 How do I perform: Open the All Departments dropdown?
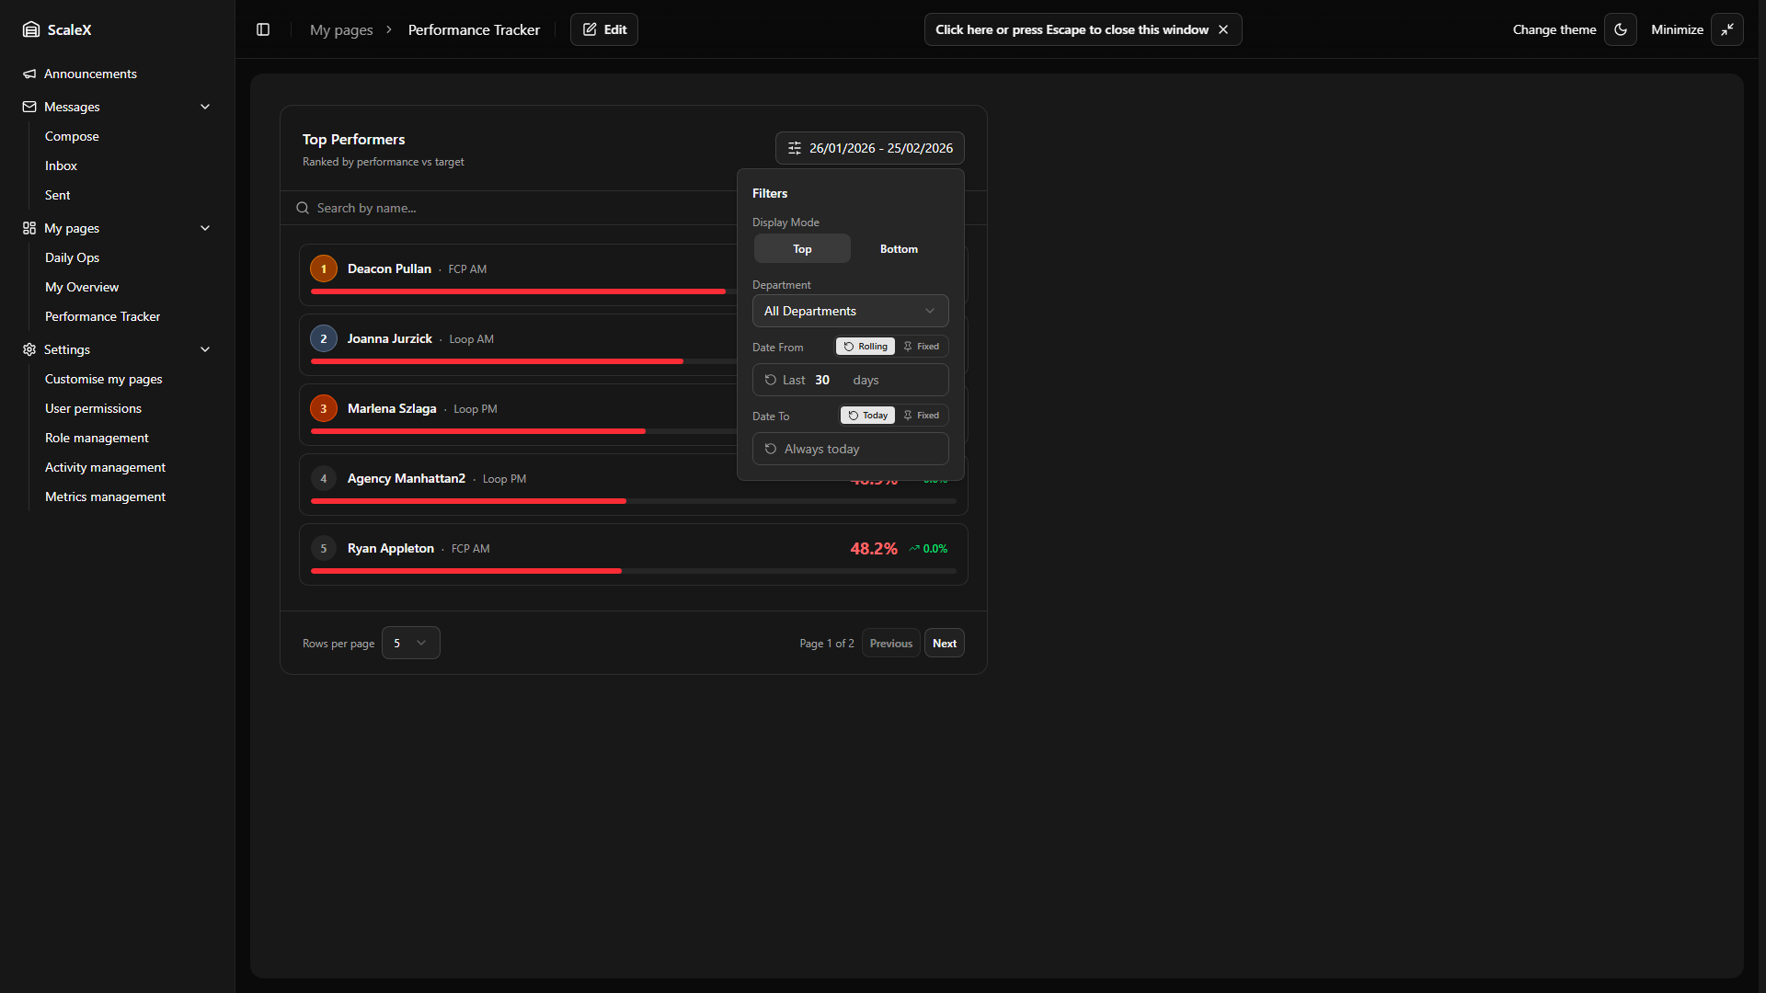(850, 311)
